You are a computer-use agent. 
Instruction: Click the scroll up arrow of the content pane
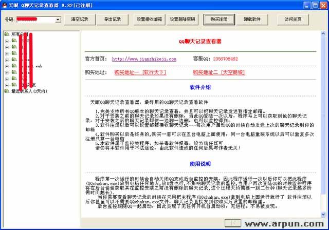(323, 33)
